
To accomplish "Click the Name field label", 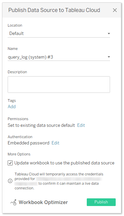I will coord(13,49).
